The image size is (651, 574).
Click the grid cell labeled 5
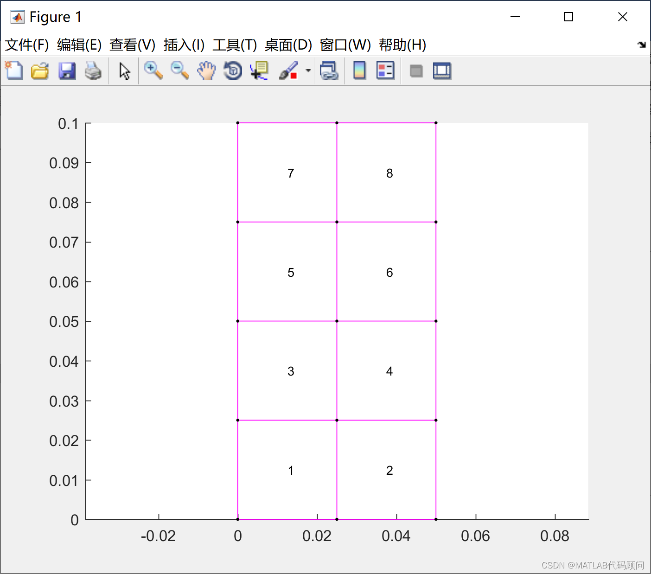[x=291, y=273]
